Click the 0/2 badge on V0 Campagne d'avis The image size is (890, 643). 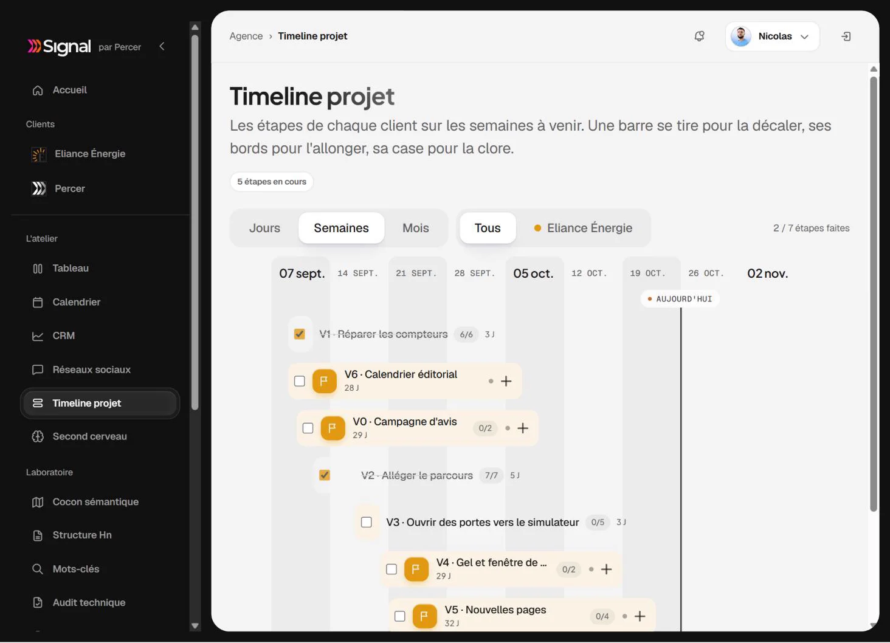485,428
